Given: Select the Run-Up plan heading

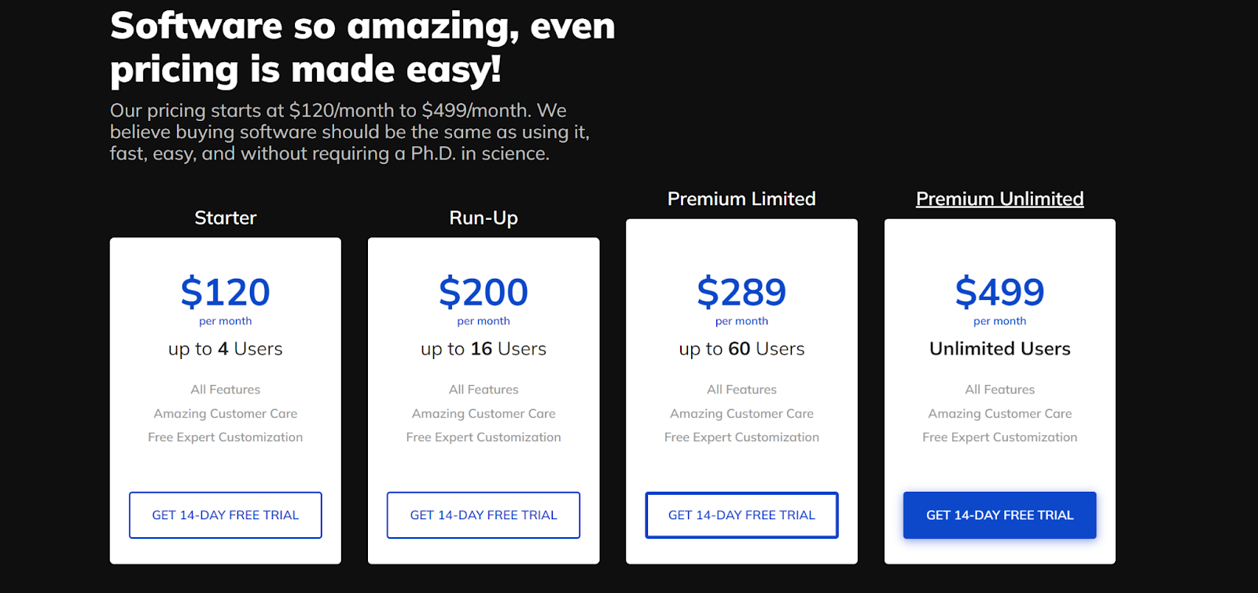Looking at the screenshot, I should pos(484,218).
